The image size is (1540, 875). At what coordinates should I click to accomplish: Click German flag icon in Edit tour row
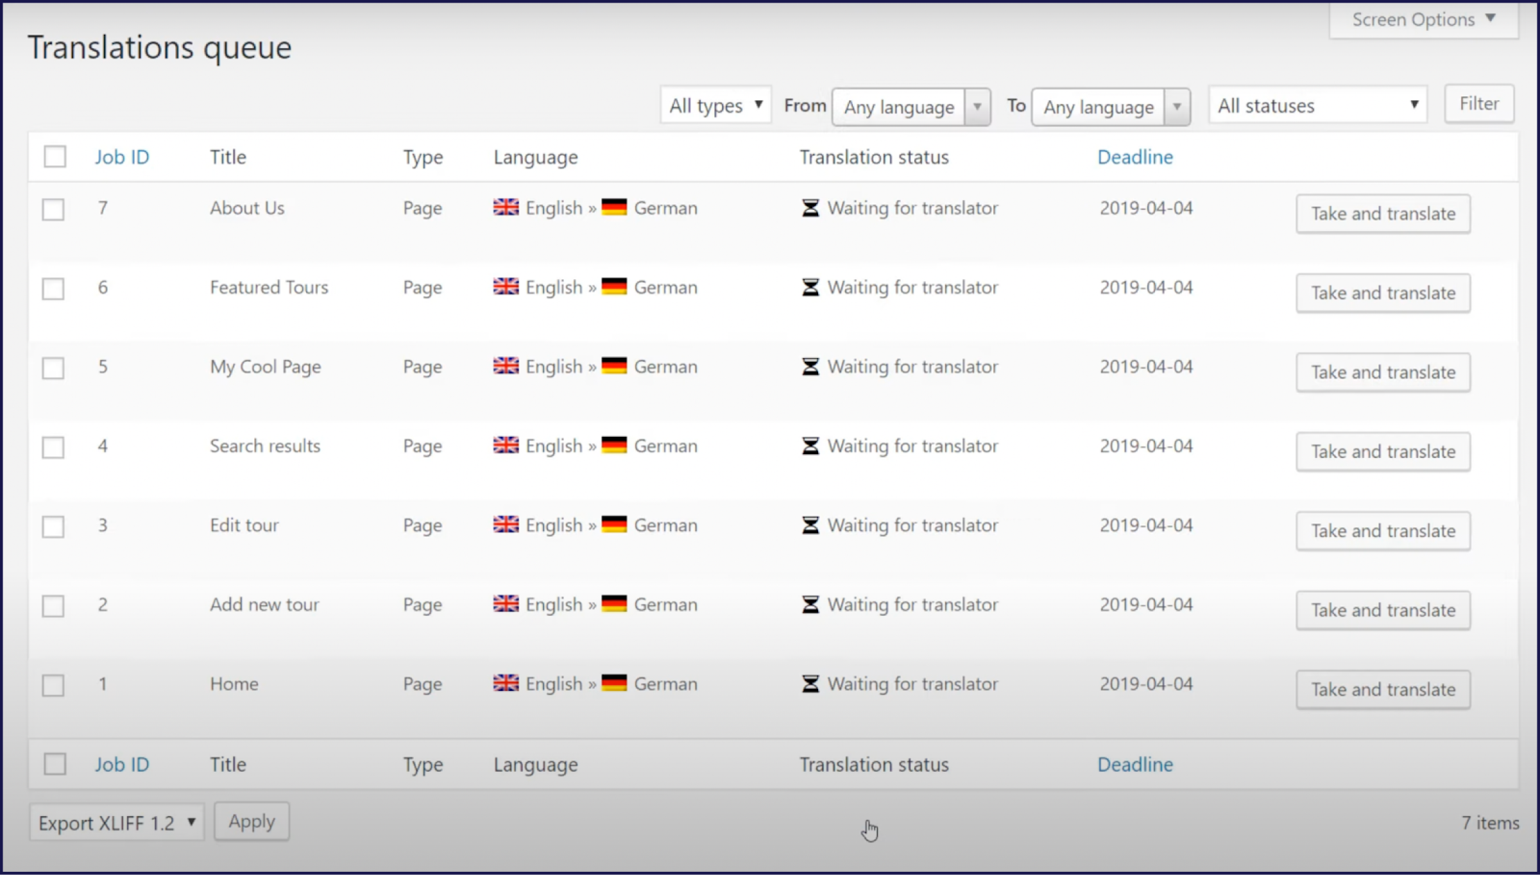coord(614,524)
